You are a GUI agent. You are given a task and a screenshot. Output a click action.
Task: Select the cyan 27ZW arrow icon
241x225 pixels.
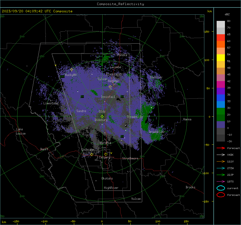[x=221, y=168]
